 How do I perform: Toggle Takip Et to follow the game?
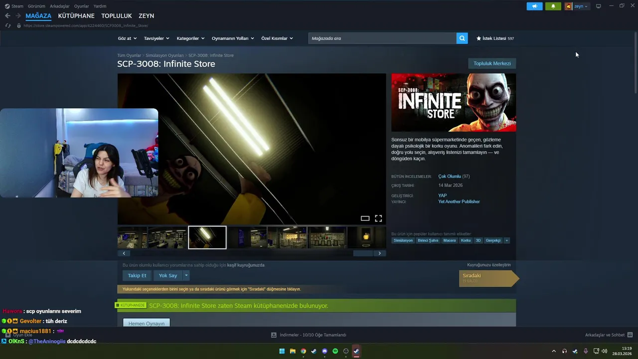coord(137,275)
